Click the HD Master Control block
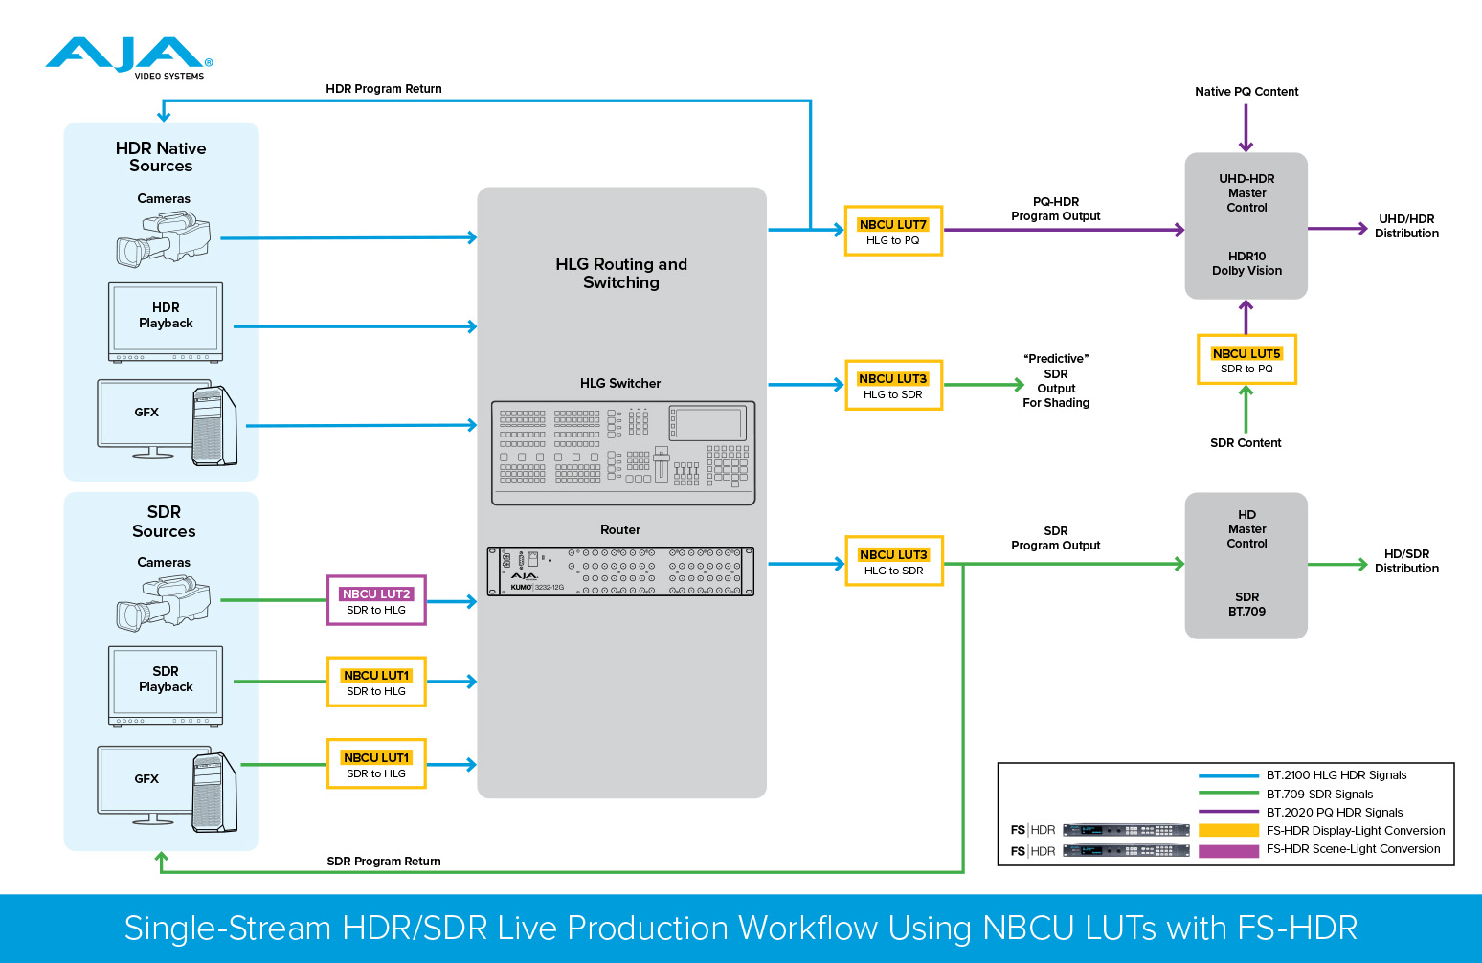This screenshot has width=1482, height=963. (1246, 565)
